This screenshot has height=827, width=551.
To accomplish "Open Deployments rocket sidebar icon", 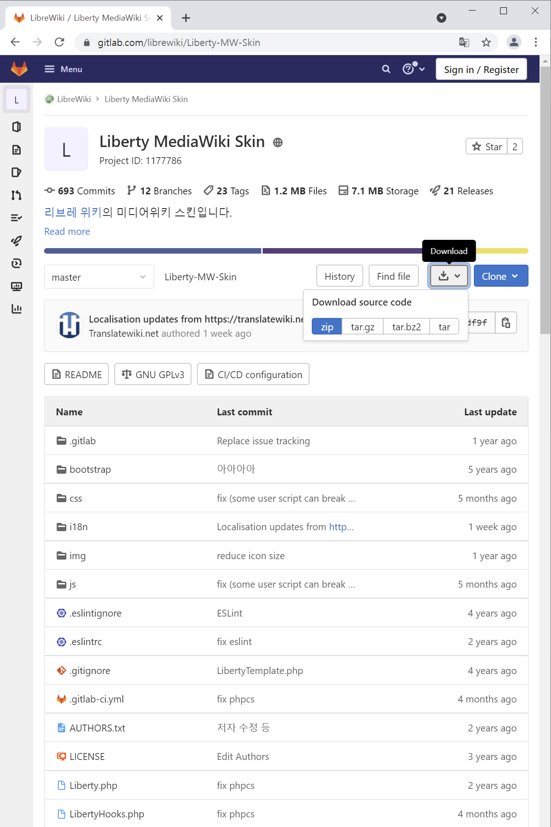I will [x=17, y=241].
